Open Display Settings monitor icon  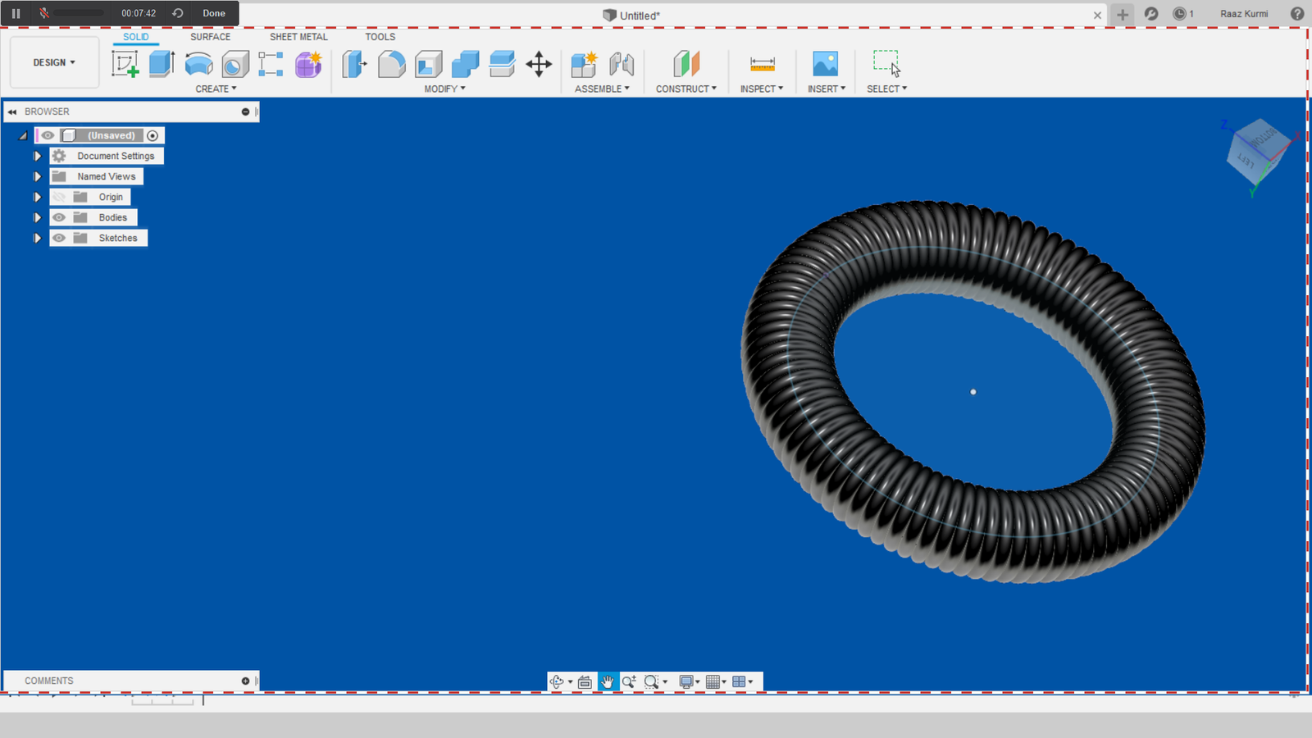686,681
